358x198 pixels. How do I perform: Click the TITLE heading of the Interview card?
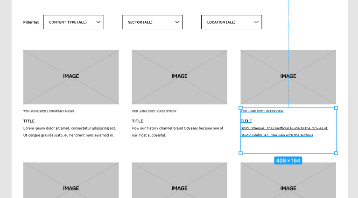click(x=246, y=121)
